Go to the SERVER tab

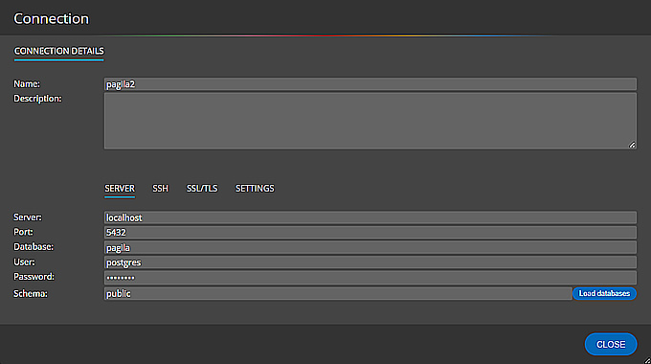click(x=120, y=189)
